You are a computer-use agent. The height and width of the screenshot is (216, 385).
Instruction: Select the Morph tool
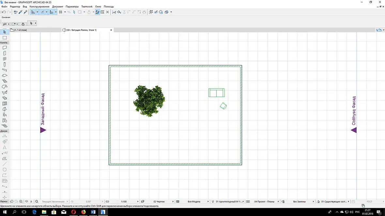click(5, 109)
